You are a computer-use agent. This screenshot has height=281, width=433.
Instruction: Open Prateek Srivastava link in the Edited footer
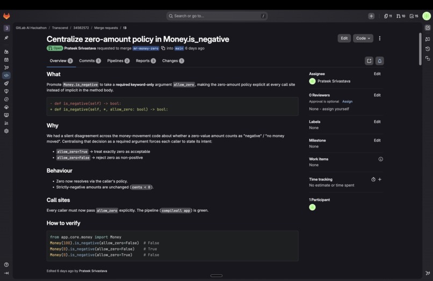click(93, 271)
